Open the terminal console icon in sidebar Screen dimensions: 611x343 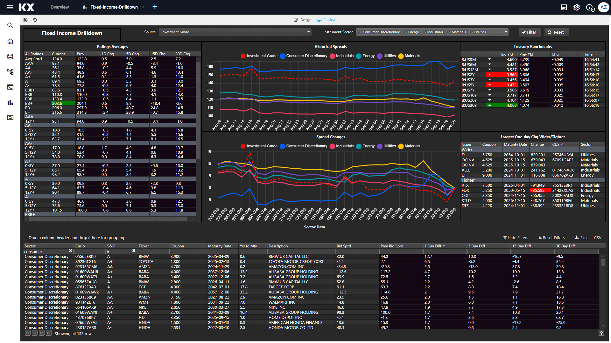point(10,87)
